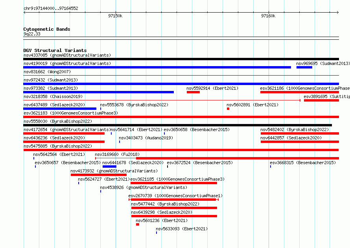The width and height of the screenshot is (350, 248).
Task: Click the 97160k ruler position label
Action: 268,16
